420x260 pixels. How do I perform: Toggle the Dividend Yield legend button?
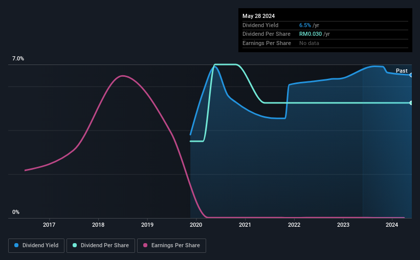click(x=36, y=245)
